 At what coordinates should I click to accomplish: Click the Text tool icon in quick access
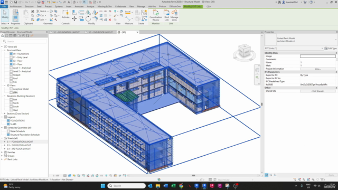coord(69,2)
